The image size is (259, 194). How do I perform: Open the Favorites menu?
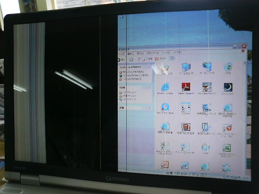(152, 53)
